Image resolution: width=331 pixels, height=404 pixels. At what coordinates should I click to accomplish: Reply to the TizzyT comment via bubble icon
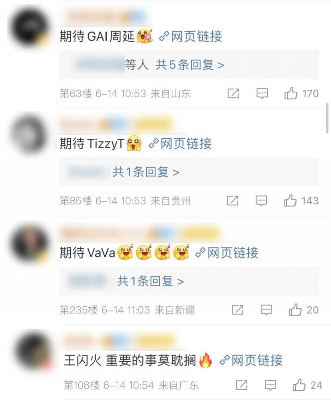261,201
